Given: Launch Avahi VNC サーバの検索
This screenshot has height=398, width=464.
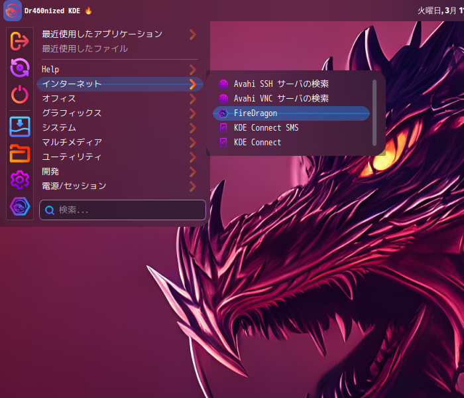Looking at the screenshot, I should point(291,99).
